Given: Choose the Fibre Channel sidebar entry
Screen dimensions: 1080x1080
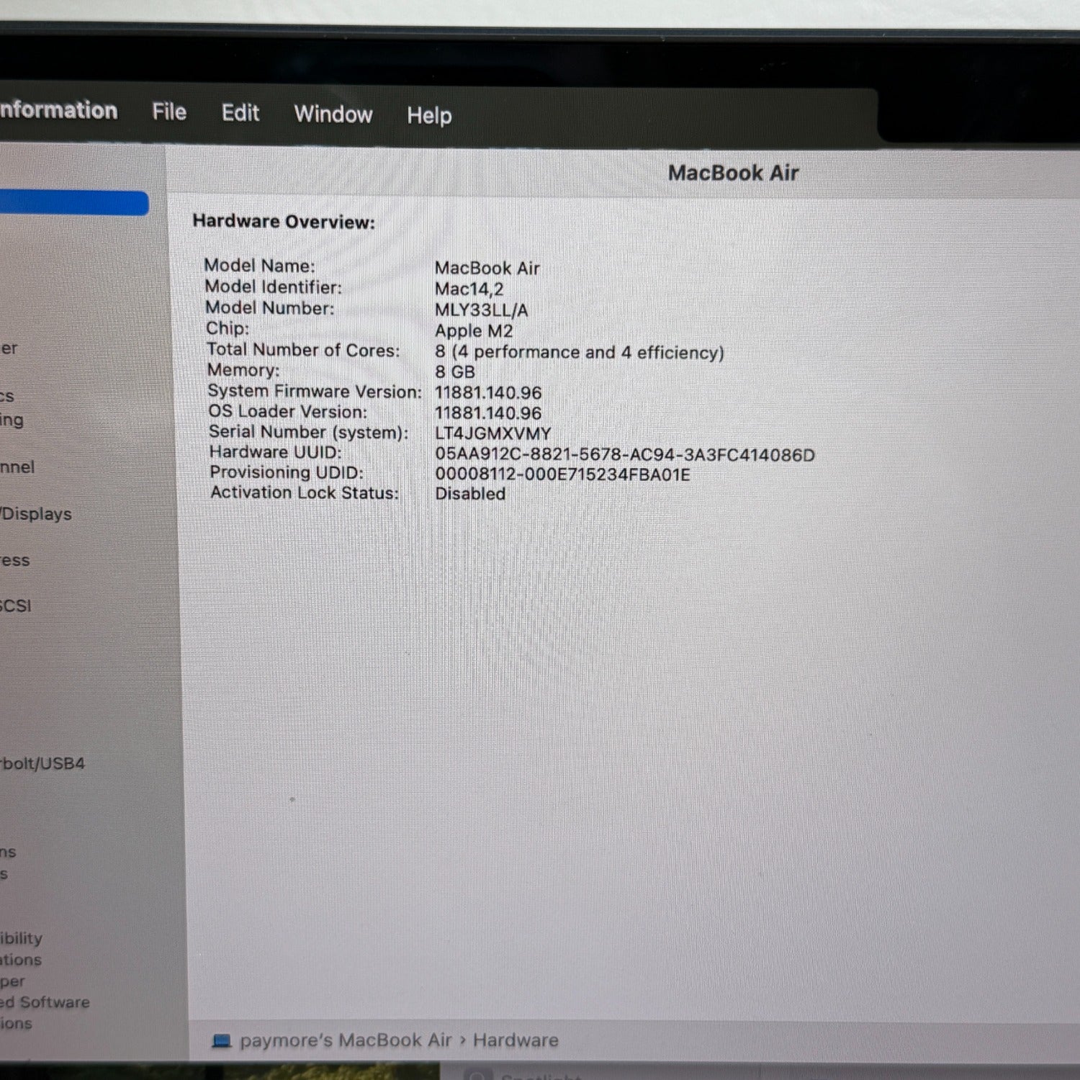Looking at the screenshot, I should [17, 467].
